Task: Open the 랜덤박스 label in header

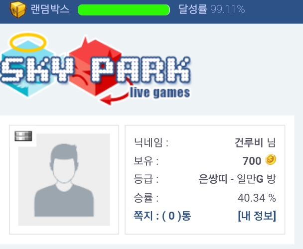Action: pyautogui.click(x=50, y=9)
